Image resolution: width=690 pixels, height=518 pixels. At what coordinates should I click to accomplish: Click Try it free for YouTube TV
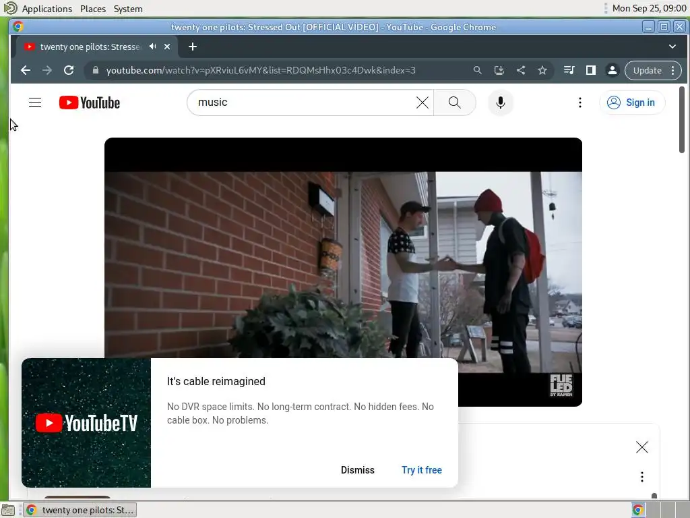pos(422,470)
